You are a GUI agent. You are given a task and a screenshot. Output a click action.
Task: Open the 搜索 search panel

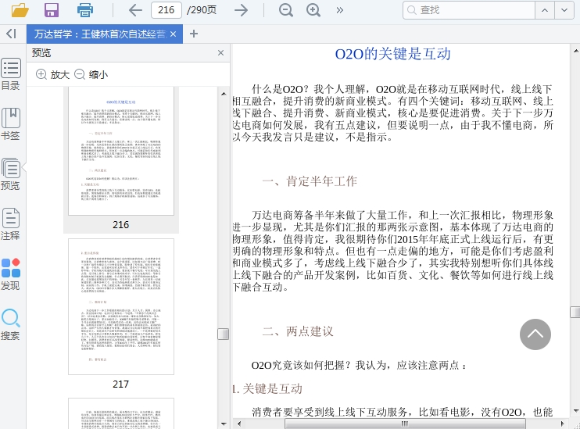[11, 324]
